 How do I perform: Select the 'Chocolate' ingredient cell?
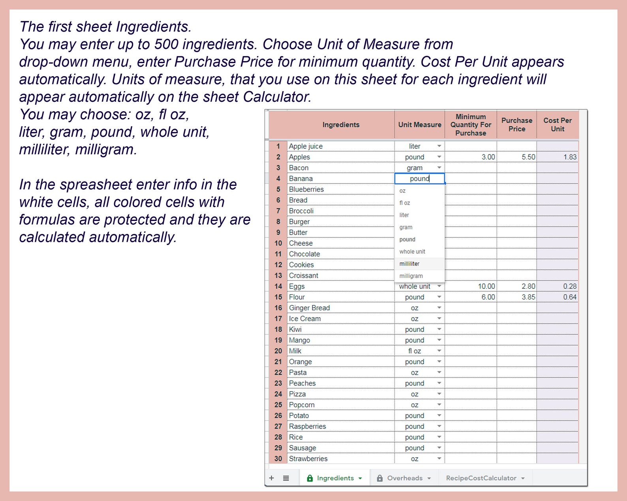point(341,254)
